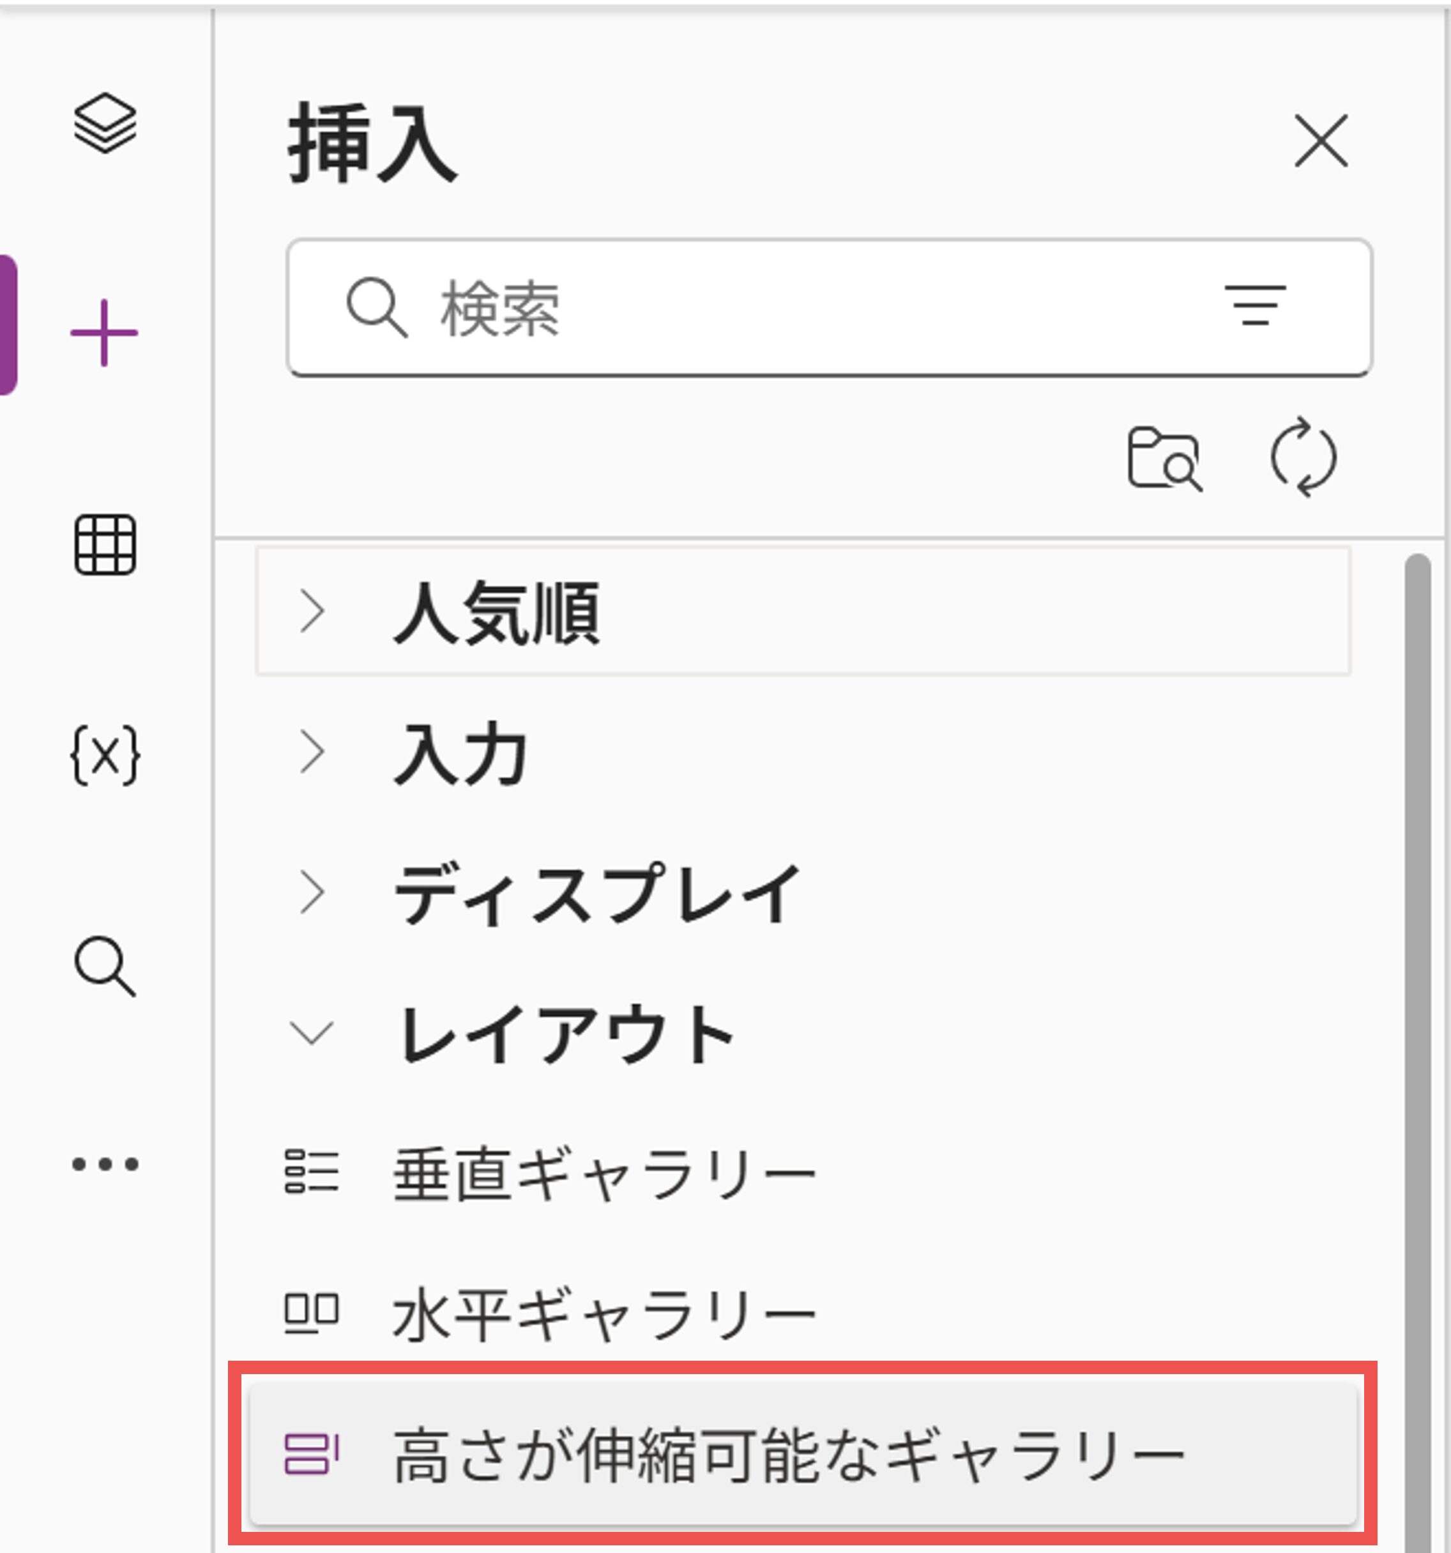Click the 検索 search field
The width and height of the screenshot is (1451, 1553).
[x=781, y=309]
